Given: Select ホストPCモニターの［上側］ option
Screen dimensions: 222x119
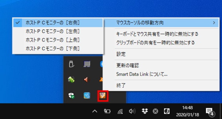Looking at the screenshot, I should pos(58,40).
